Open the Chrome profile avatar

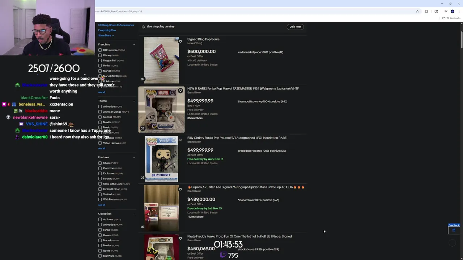pyautogui.click(x=452, y=11)
